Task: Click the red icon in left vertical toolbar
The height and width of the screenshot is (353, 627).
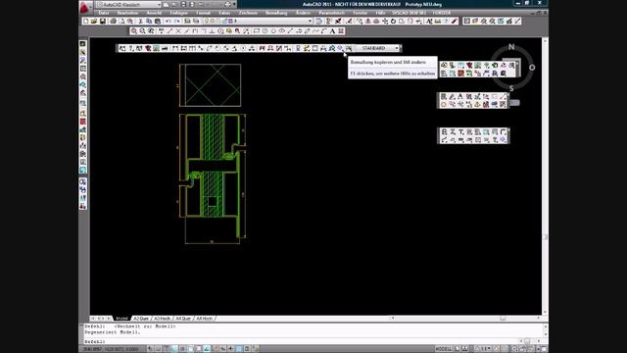Action: click(82, 122)
